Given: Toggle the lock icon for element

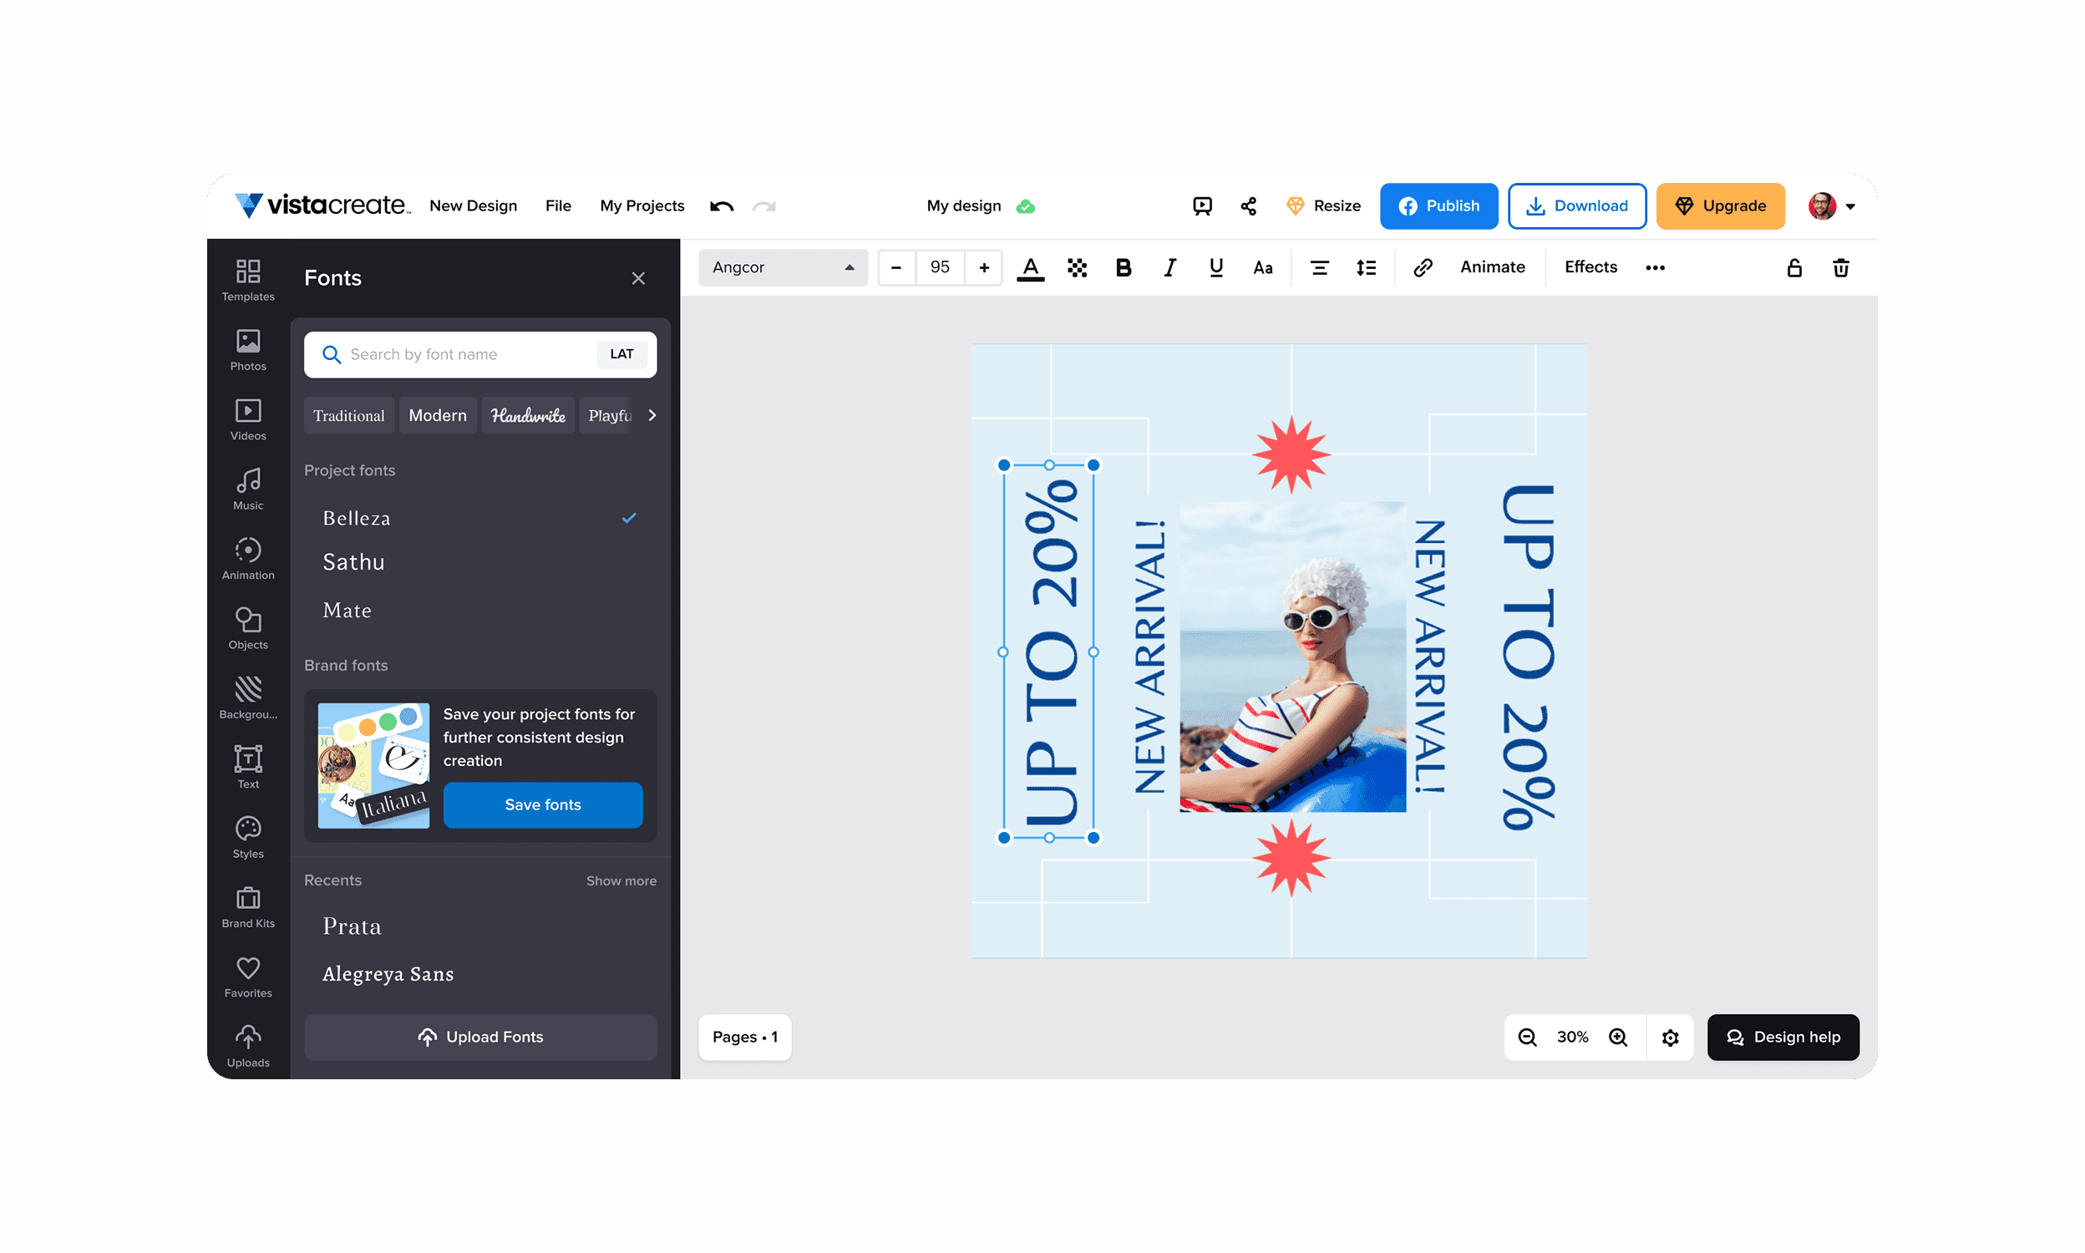Looking at the screenshot, I should tap(1793, 267).
